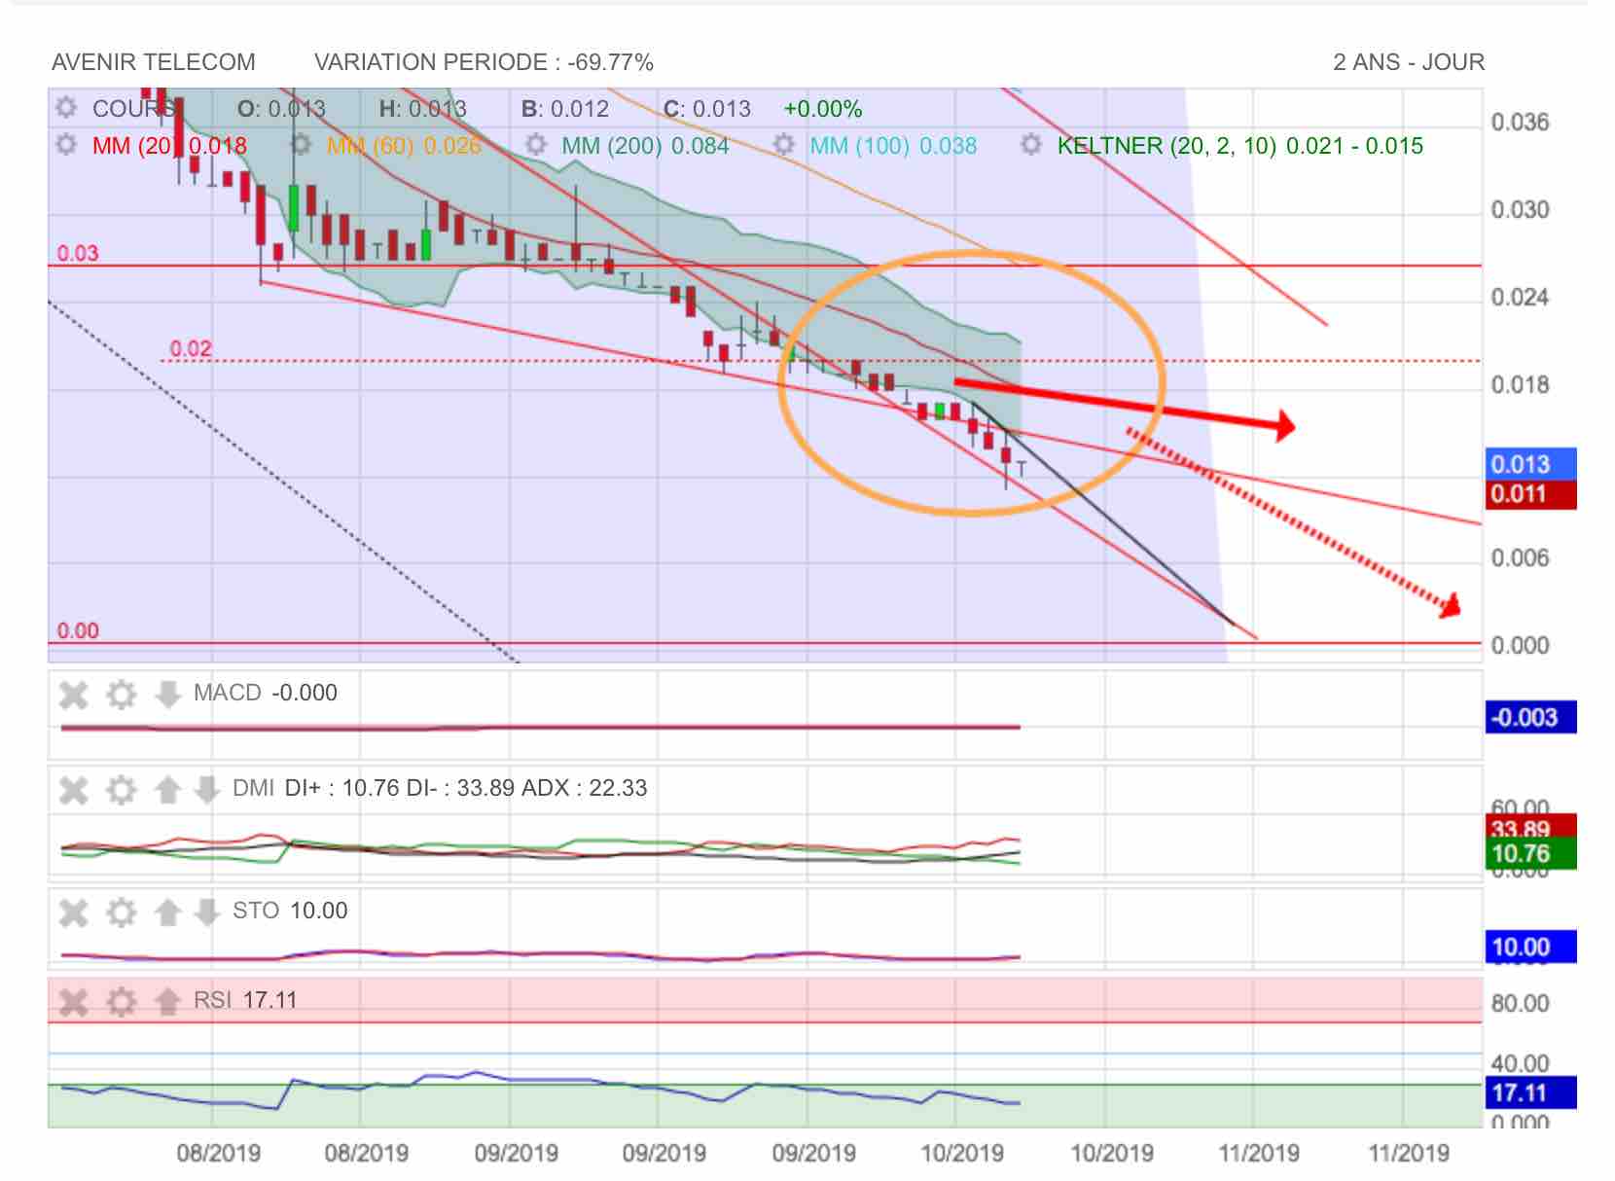This screenshot has width=1615, height=1181.
Task: Click the AVENIR TELECOM chart title
Action: click(154, 62)
